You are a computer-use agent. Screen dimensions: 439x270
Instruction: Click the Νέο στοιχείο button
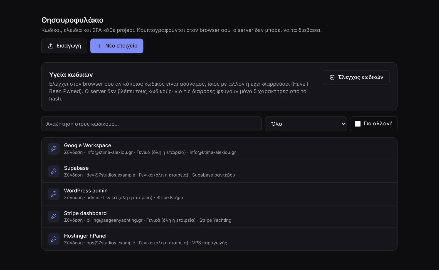(x=117, y=46)
